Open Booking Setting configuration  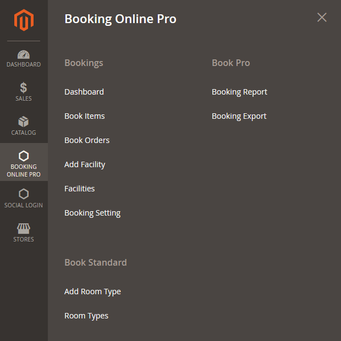(92, 213)
